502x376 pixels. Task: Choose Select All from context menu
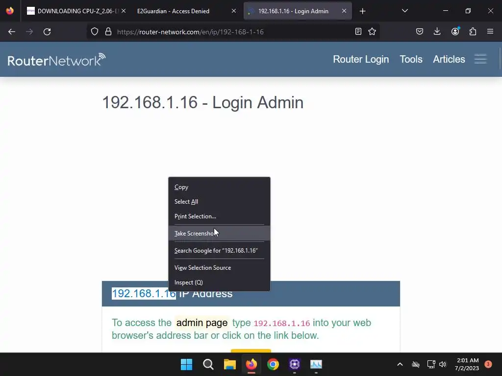click(219, 202)
